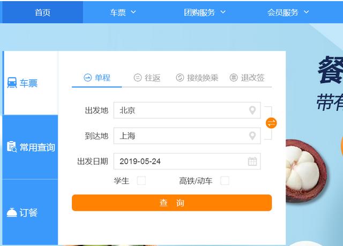Expand the 团购服务 menu chevron
343x246 pixels.
pyautogui.click(x=223, y=12)
